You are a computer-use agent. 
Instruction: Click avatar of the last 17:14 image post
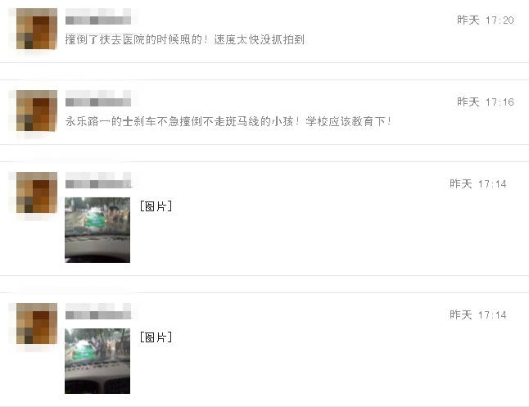pos(36,323)
